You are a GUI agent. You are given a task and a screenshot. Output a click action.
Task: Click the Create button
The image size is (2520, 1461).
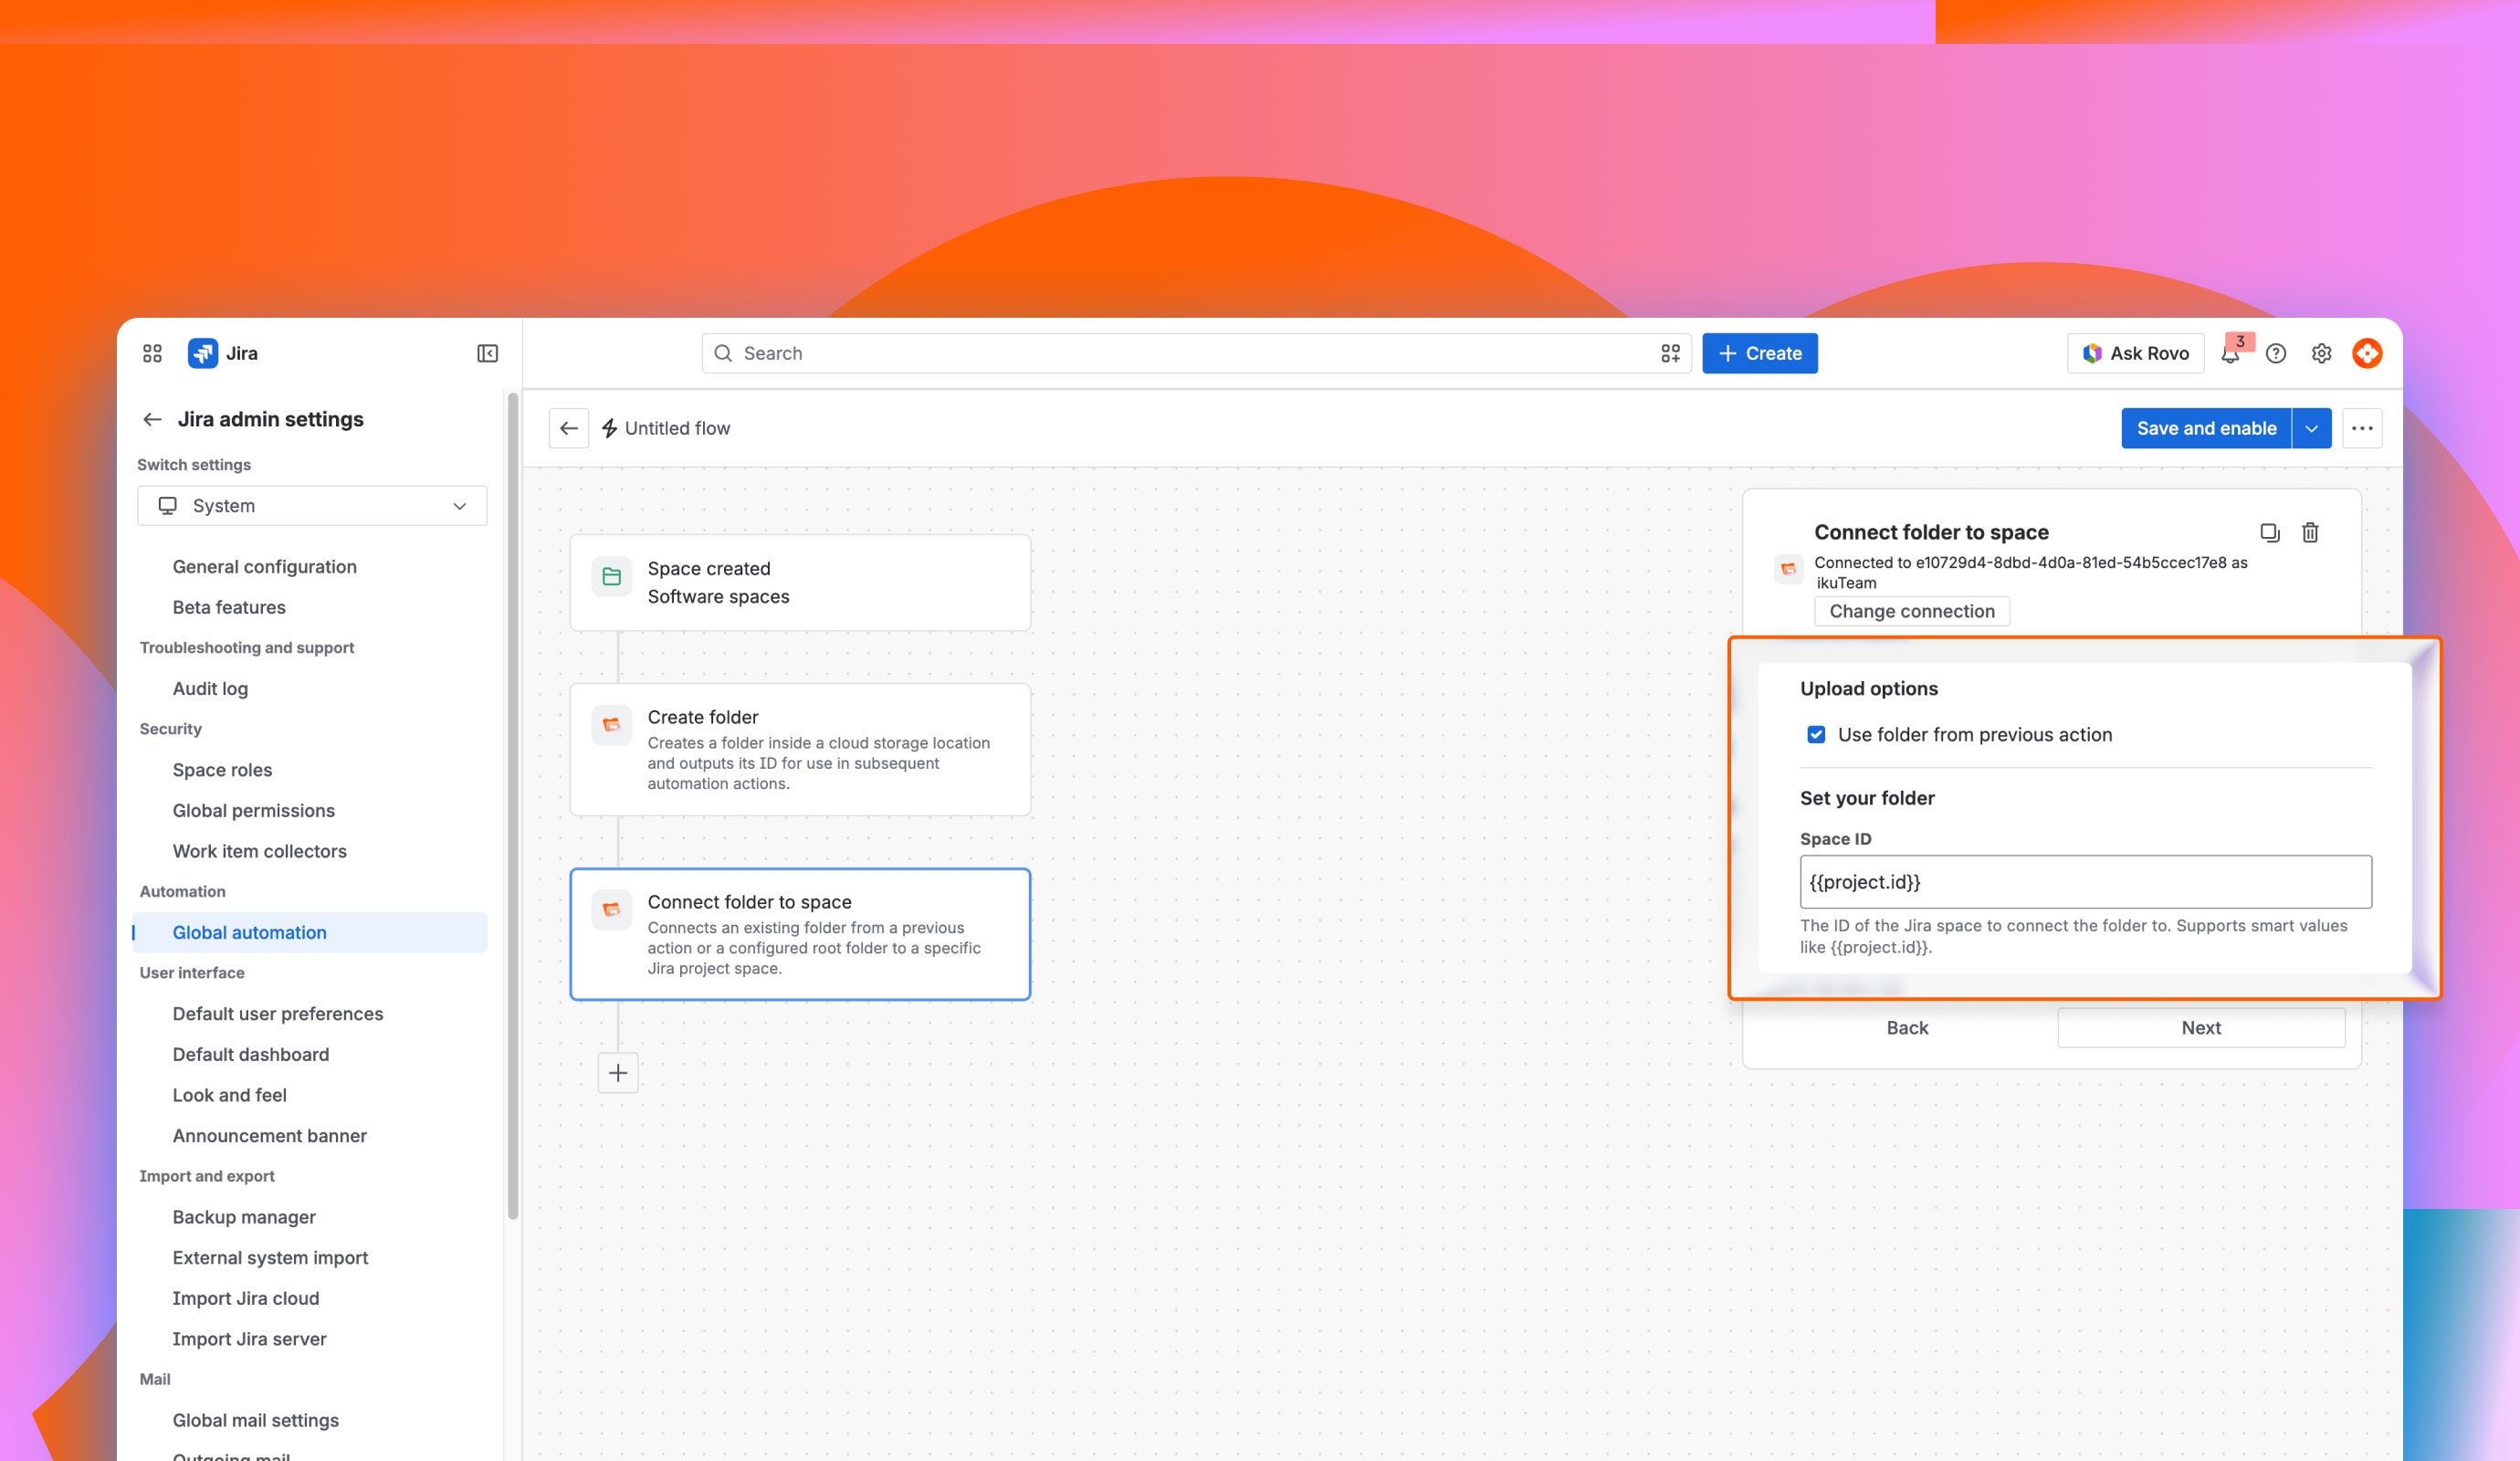[x=1760, y=353]
